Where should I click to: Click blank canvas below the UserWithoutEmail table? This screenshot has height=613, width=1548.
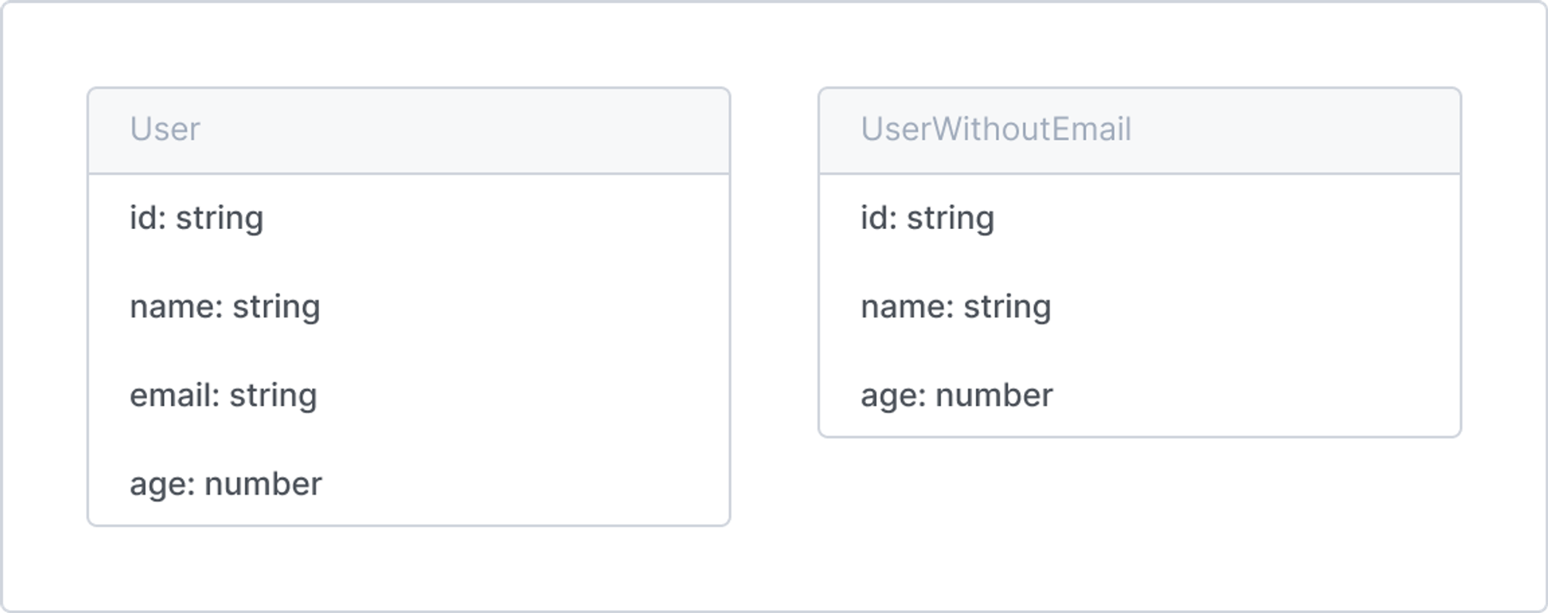pos(1139,522)
